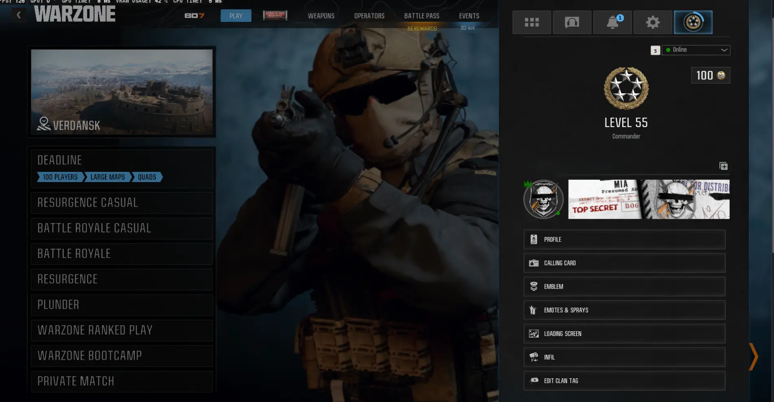Expand the orange right chevron arrow
Screen dimensions: 774x402
pos(753,357)
